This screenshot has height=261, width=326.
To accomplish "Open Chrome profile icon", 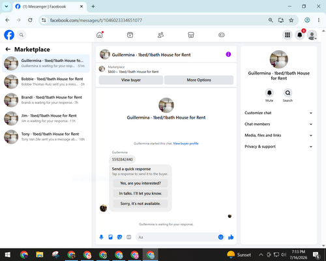I will pos(307,20).
